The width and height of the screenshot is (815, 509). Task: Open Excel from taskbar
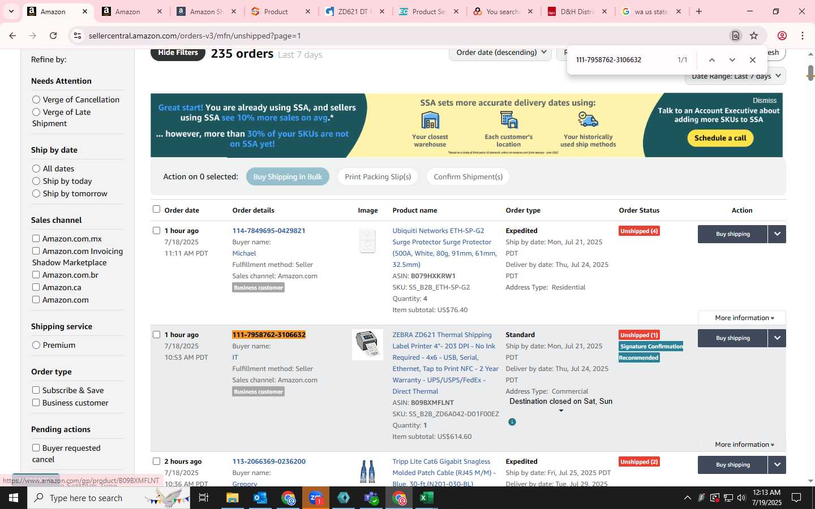click(x=427, y=498)
